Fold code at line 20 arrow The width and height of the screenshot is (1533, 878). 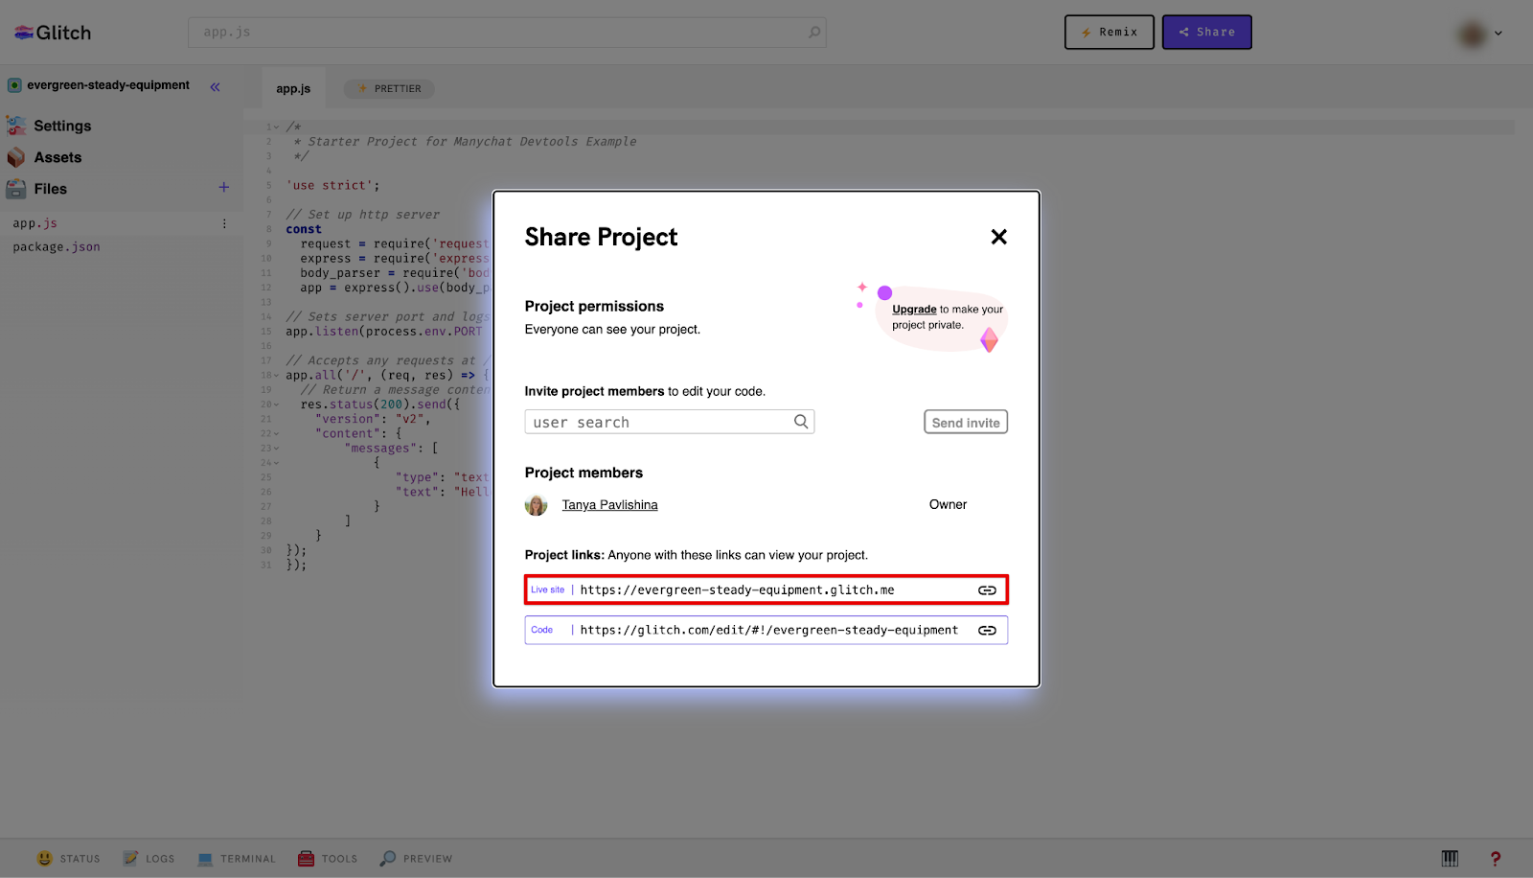tap(277, 404)
